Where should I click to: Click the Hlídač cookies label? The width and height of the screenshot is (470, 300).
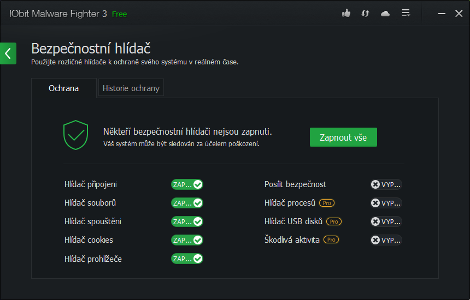point(89,240)
